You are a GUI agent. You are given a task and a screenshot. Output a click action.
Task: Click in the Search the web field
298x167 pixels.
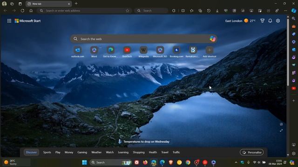[143, 39]
